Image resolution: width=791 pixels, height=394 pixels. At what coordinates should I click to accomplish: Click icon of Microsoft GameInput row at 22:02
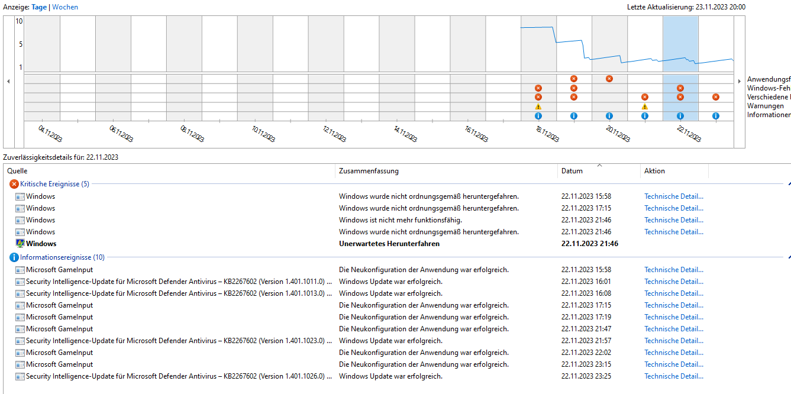coord(20,353)
